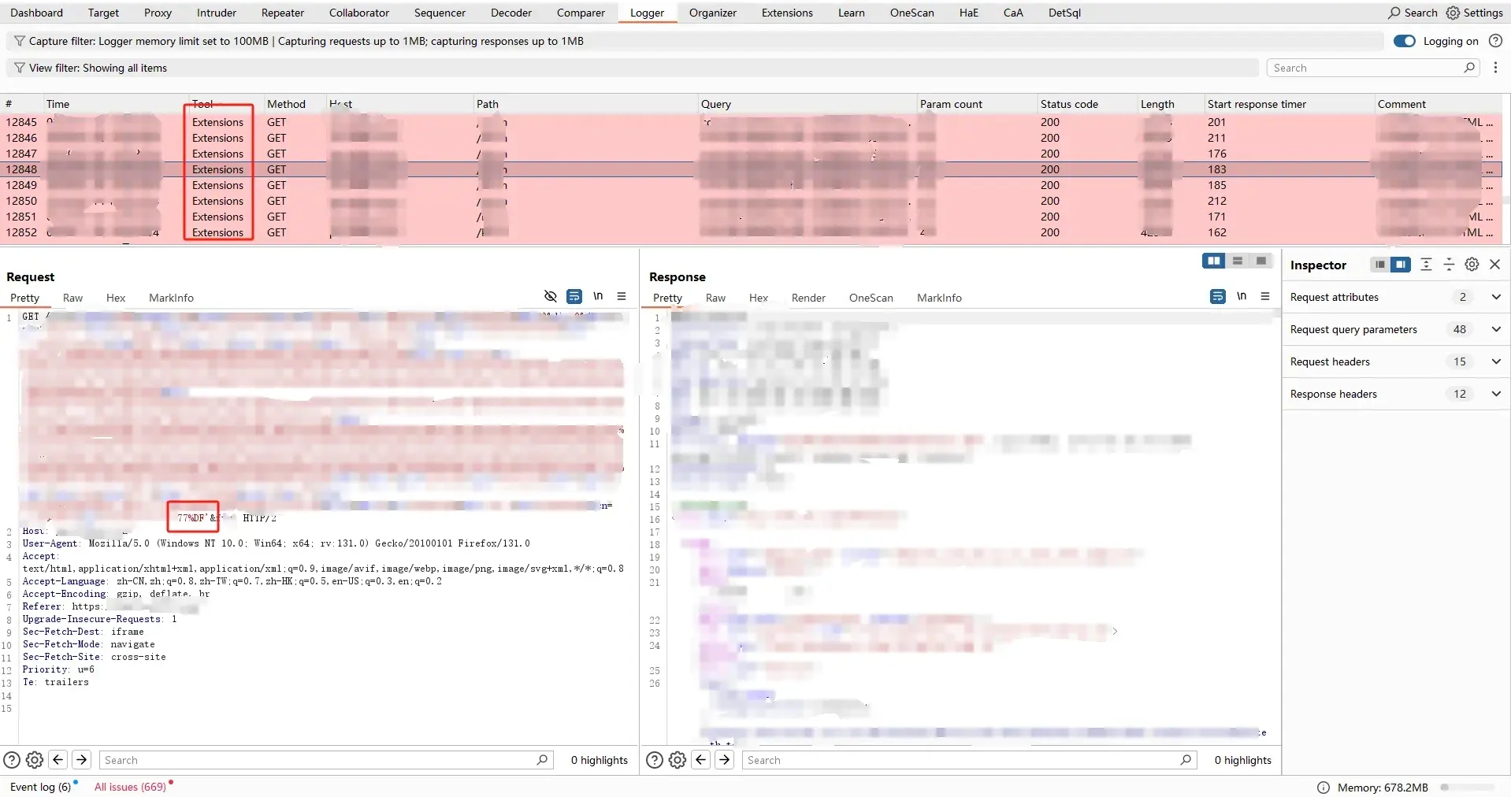Click magnifier in Response search field
Image resolution: width=1511 pixels, height=797 pixels.
click(x=1186, y=760)
